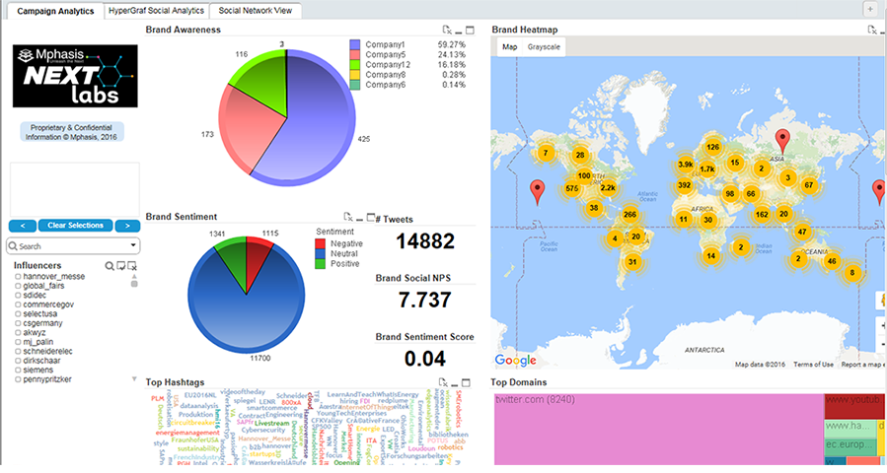Click Cybersecurity in the hashtag cloud
The image size is (887, 473).
click(x=263, y=430)
